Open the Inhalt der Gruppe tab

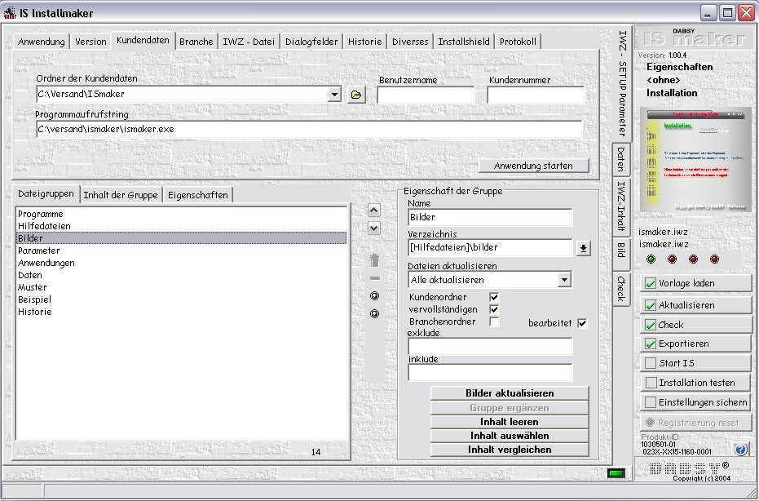click(x=121, y=195)
